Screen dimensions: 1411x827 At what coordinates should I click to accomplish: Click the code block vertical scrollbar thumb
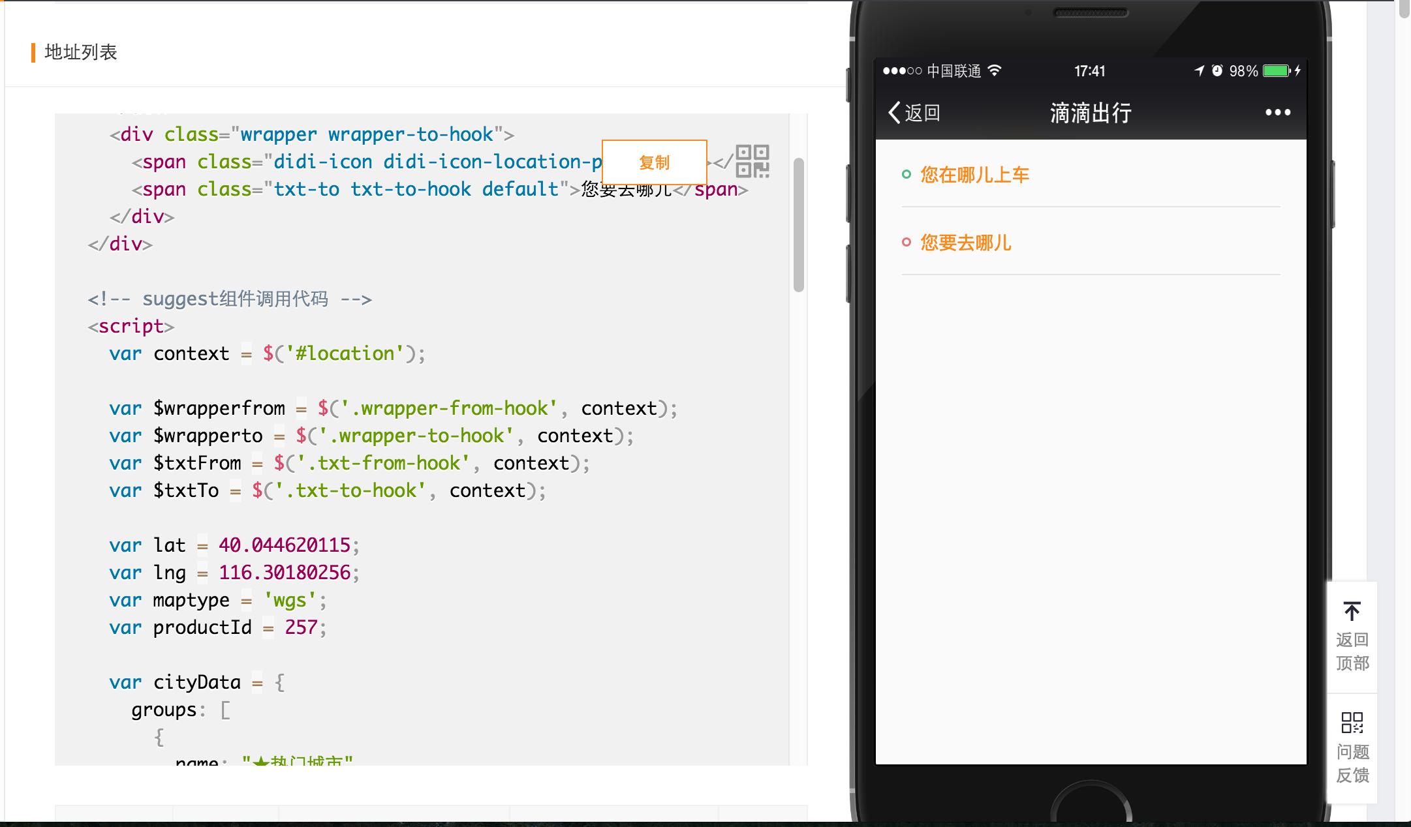[798, 225]
